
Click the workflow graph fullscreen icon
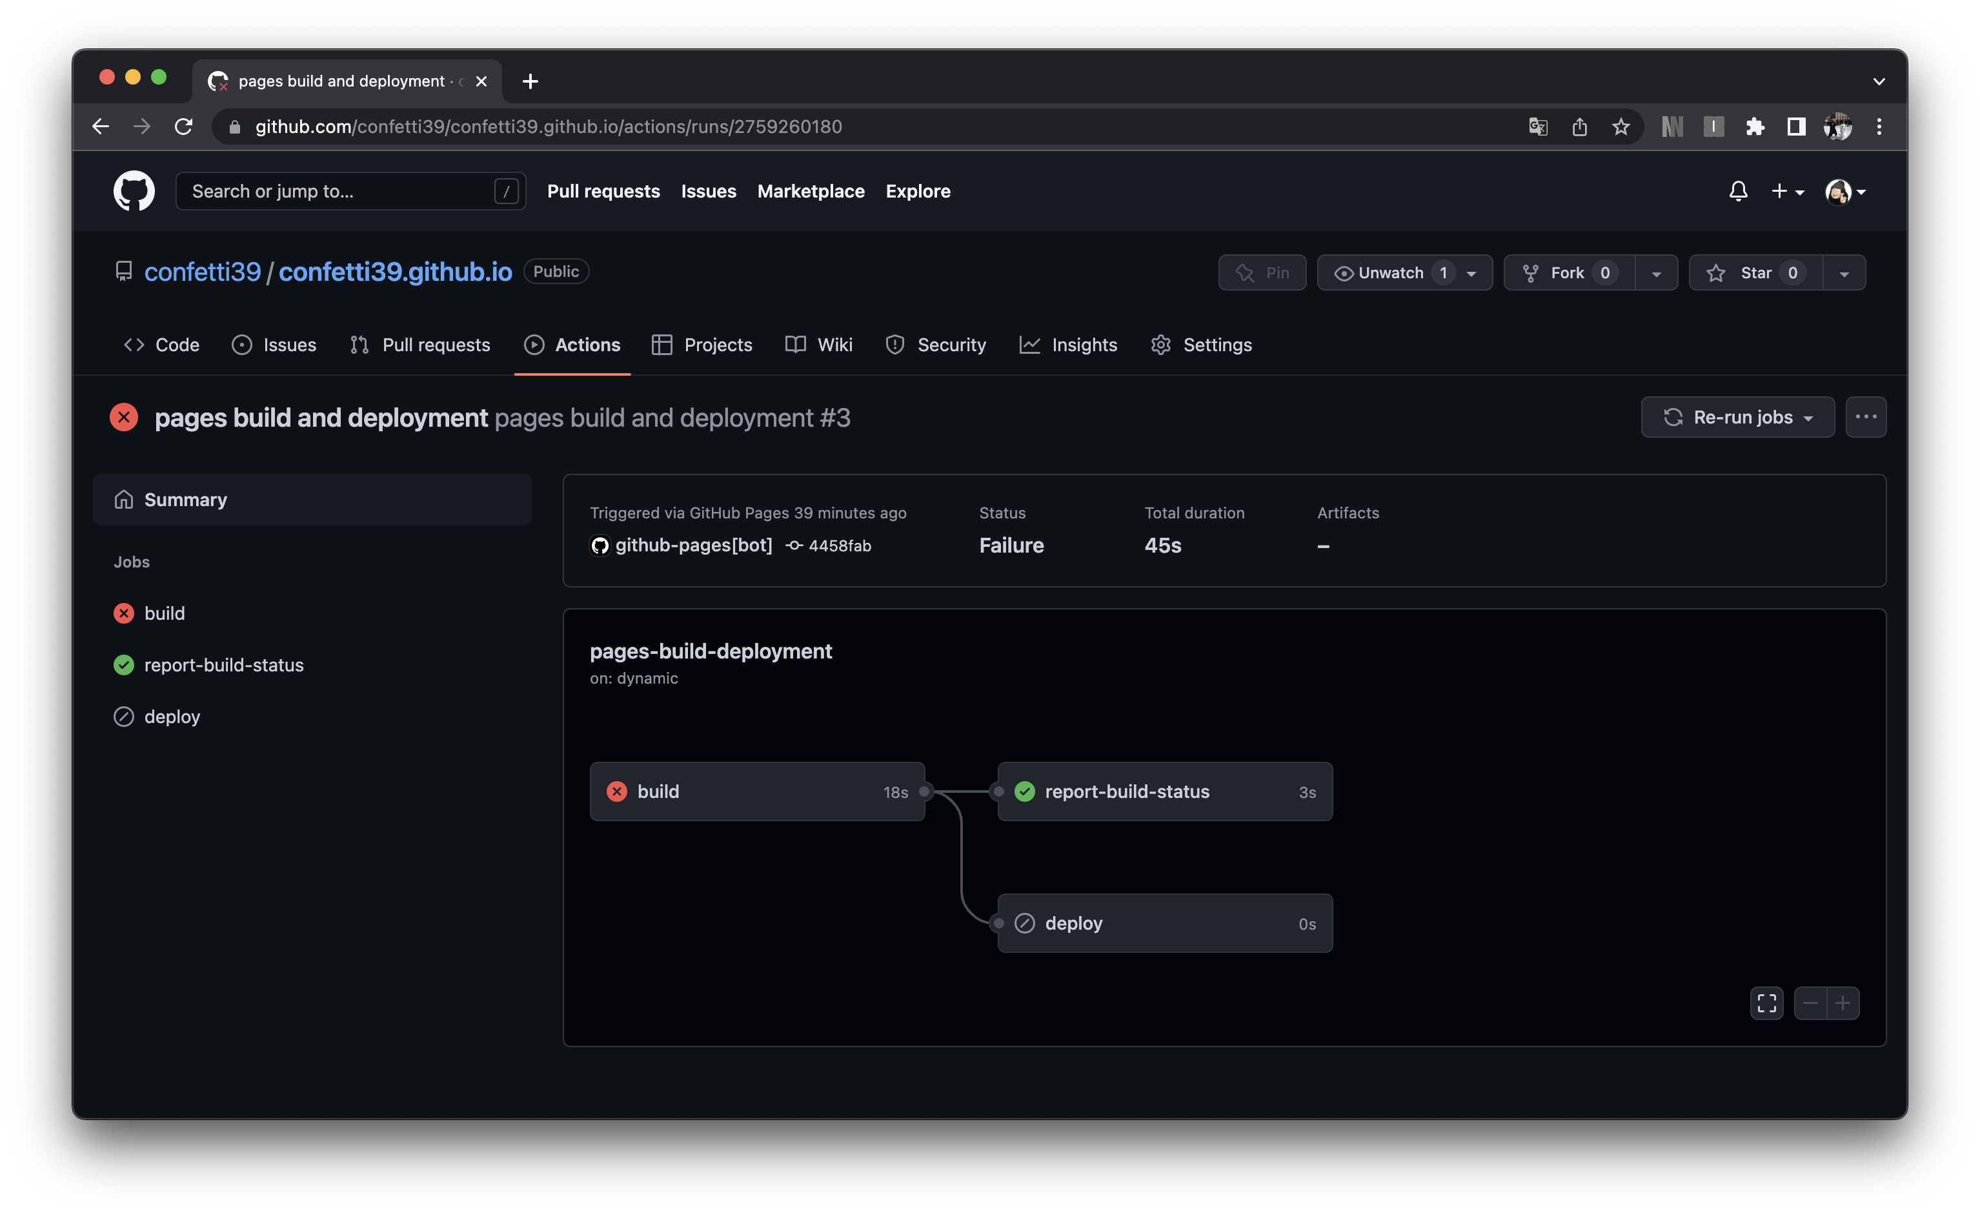(1766, 1003)
